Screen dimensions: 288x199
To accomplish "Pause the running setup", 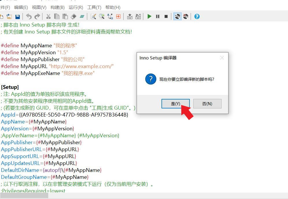I will [158, 16].
